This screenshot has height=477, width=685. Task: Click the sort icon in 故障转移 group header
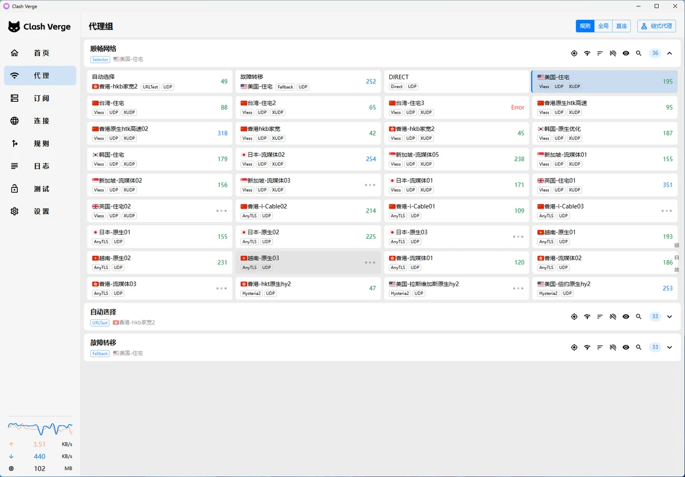(600, 347)
